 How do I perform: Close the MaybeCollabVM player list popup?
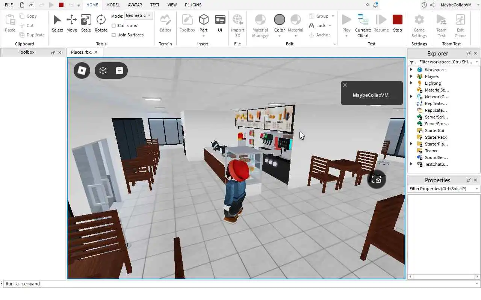345,85
